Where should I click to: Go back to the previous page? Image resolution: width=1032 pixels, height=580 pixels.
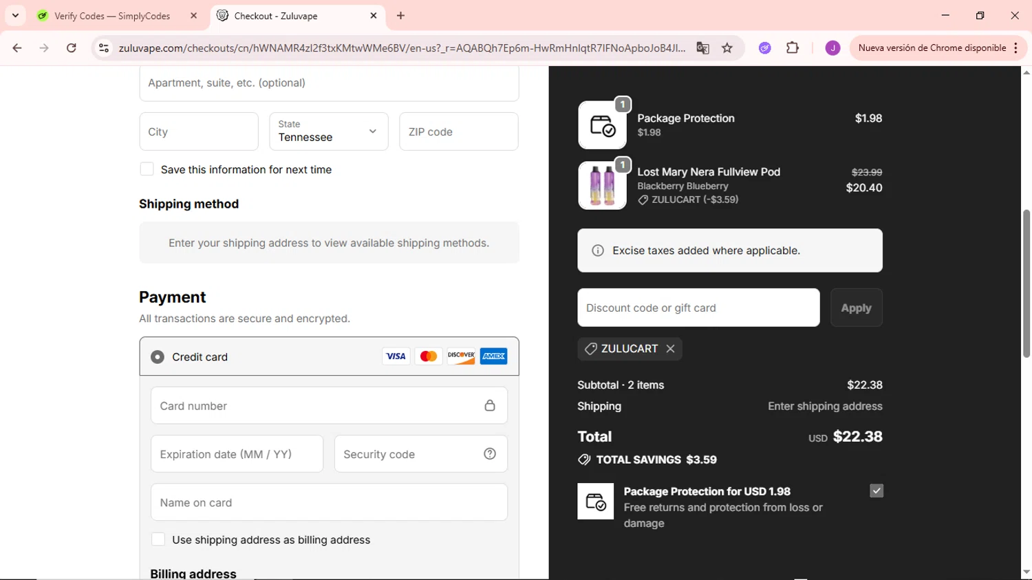pos(17,48)
